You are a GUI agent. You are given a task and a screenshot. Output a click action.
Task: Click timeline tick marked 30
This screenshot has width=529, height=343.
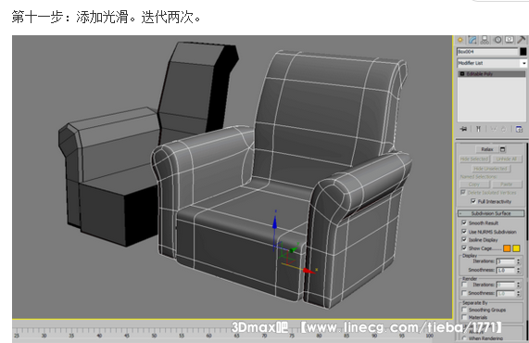click(44, 335)
